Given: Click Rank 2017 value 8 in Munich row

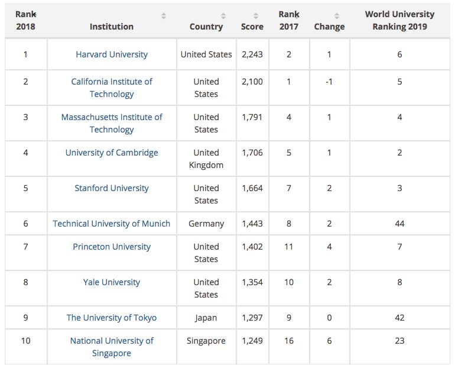Looking at the screenshot, I should pos(289,224).
